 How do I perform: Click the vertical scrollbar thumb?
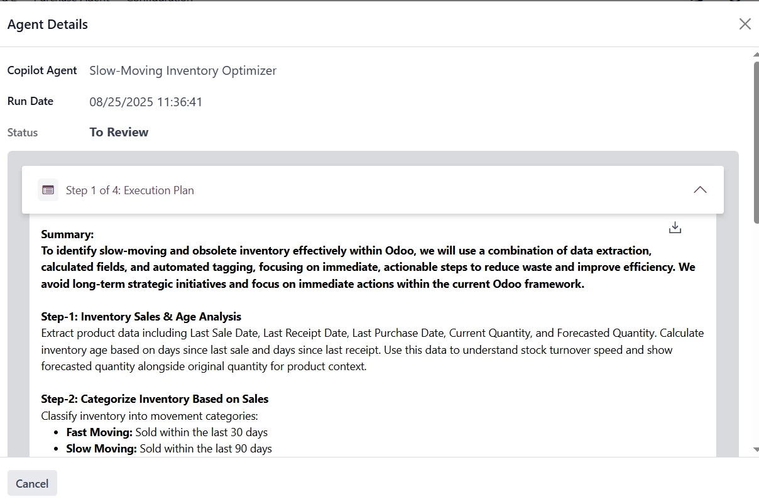click(x=755, y=141)
